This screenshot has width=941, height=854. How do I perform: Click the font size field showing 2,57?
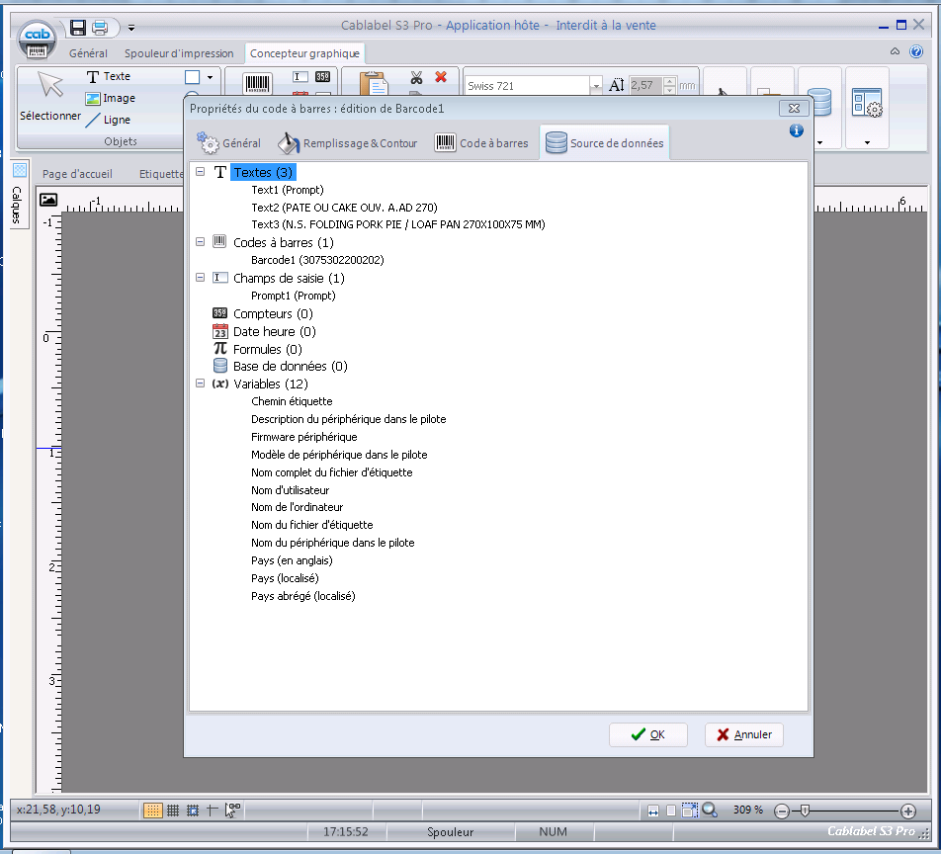[x=645, y=85]
